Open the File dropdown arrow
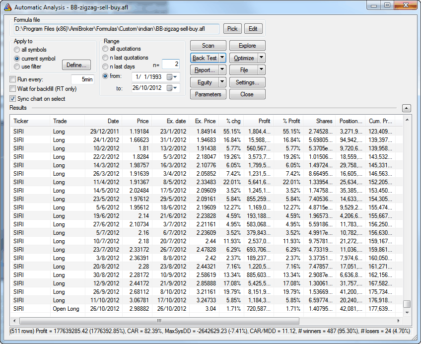421x344 pixels. point(262,70)
